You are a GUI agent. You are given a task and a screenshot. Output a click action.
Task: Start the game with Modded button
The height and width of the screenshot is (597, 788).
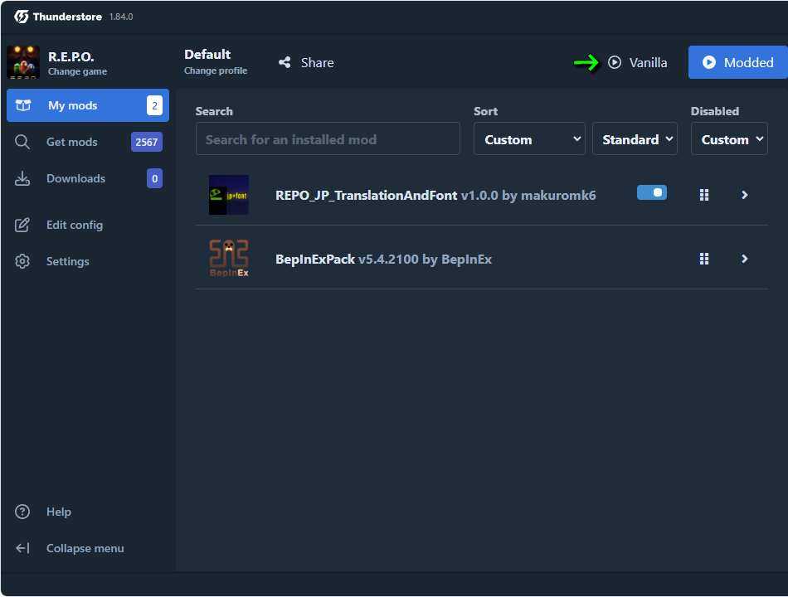tap(737, 62)
